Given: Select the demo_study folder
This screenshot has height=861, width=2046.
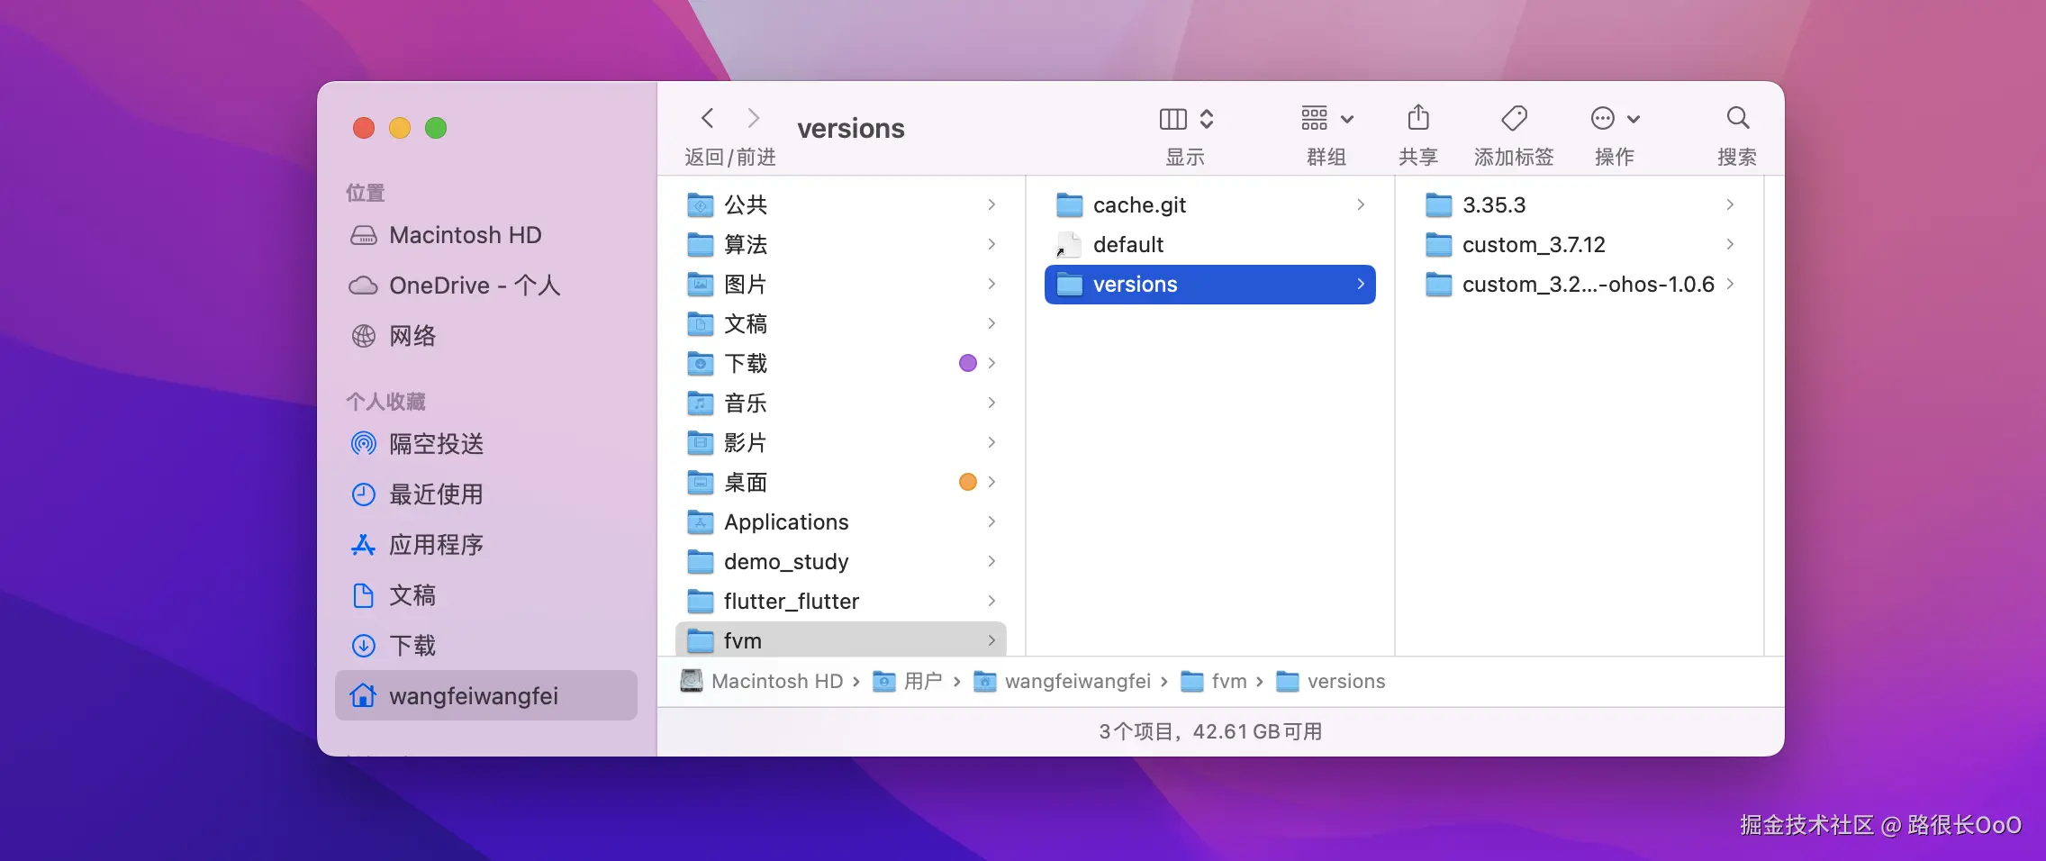Looking at the screenshot, I should pos(841,562).
